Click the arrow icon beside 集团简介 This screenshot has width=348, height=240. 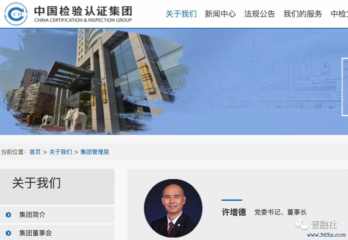point(8,215)
